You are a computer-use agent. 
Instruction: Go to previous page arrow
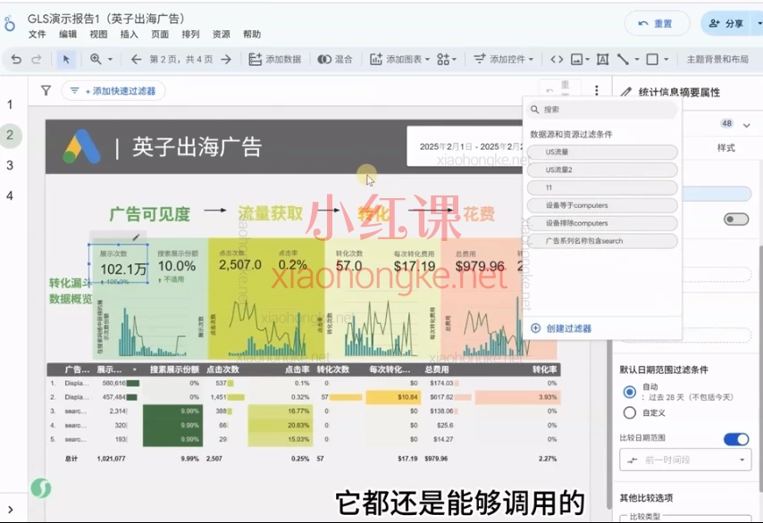(136, 59)
